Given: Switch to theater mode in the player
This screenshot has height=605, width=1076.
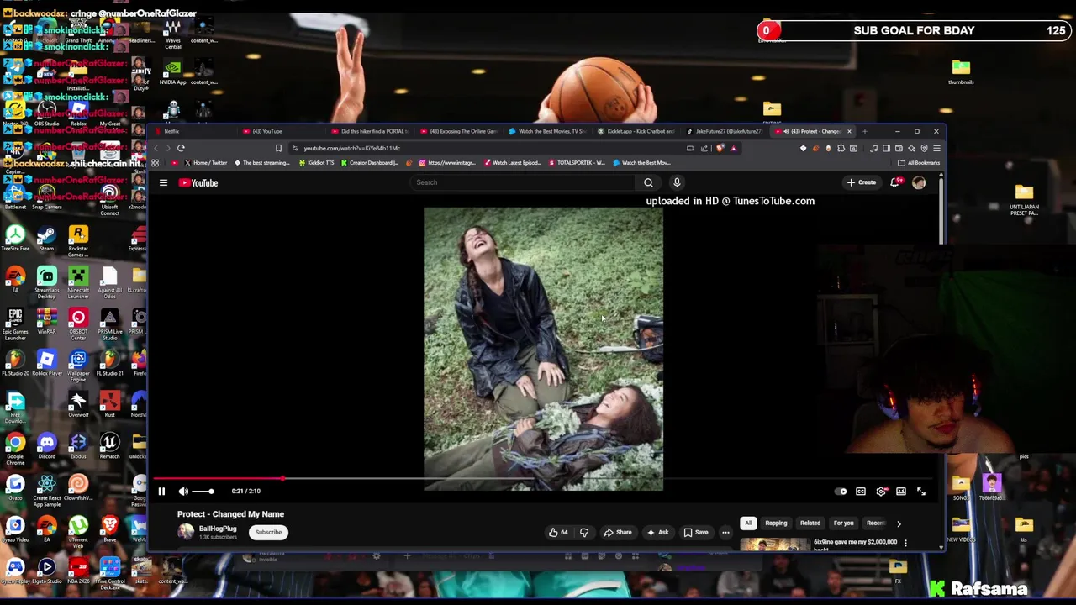Looking at the screenshot, I should coord(901,492).
